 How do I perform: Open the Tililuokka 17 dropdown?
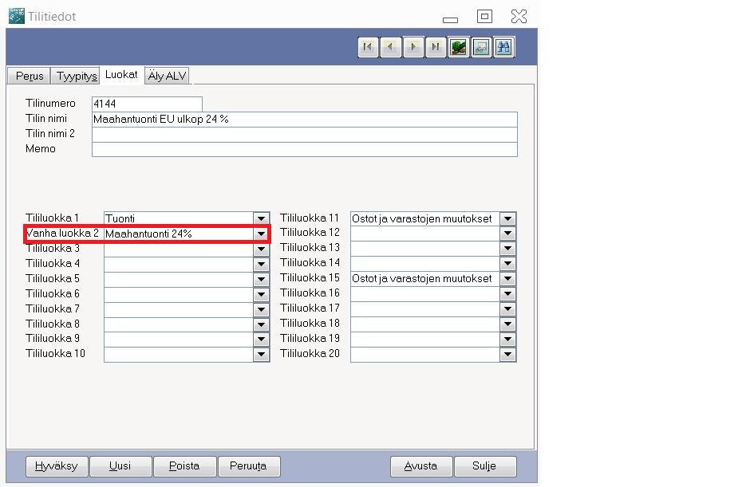pyautogui.click(x=507, y=308)
